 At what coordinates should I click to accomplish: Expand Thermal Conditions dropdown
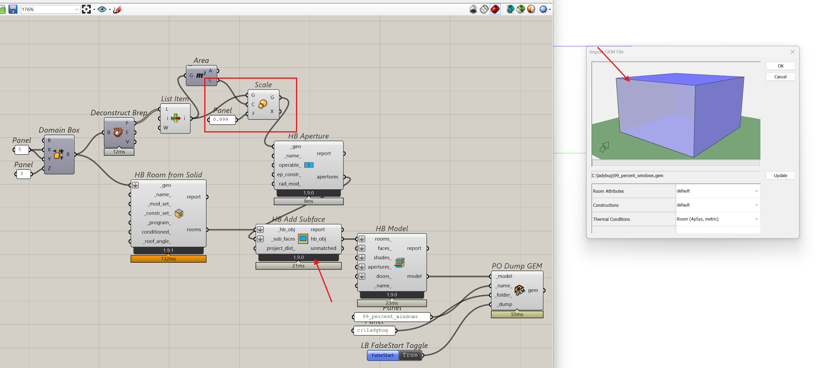coord(756,219)
